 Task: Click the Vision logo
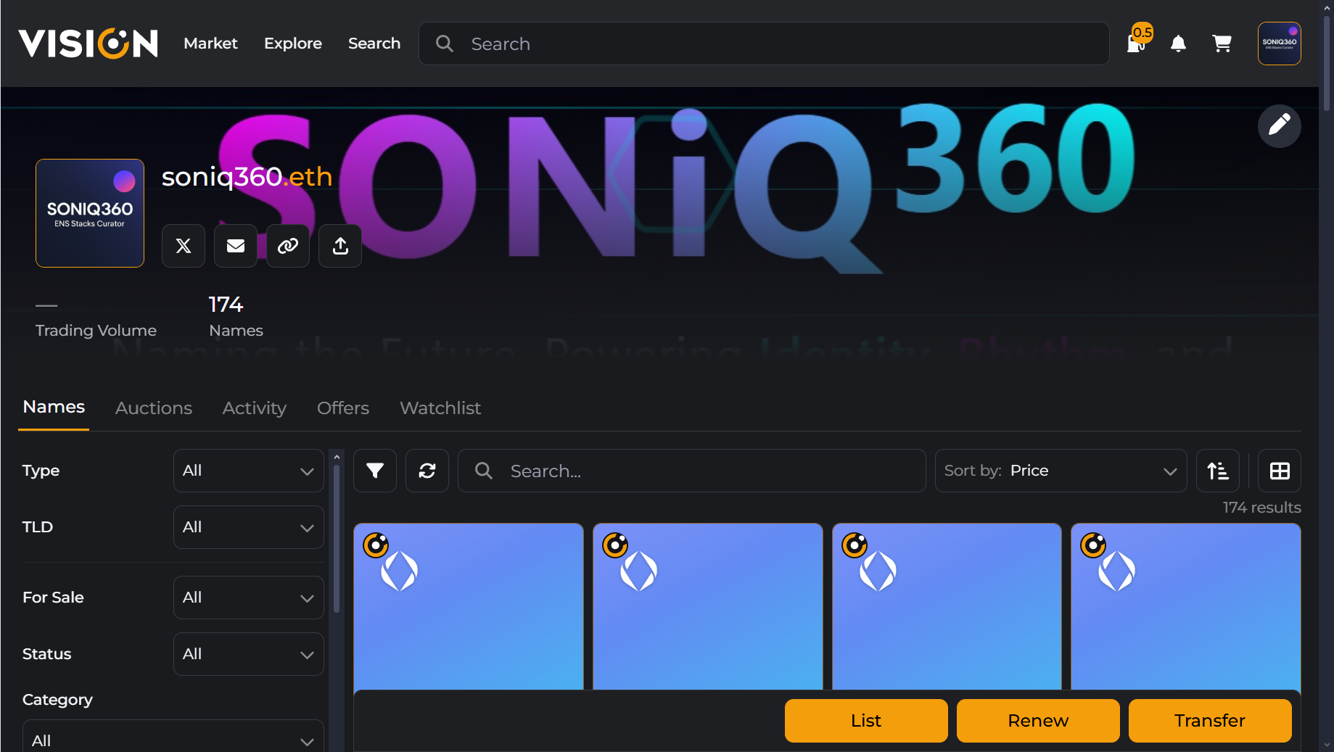88,44
